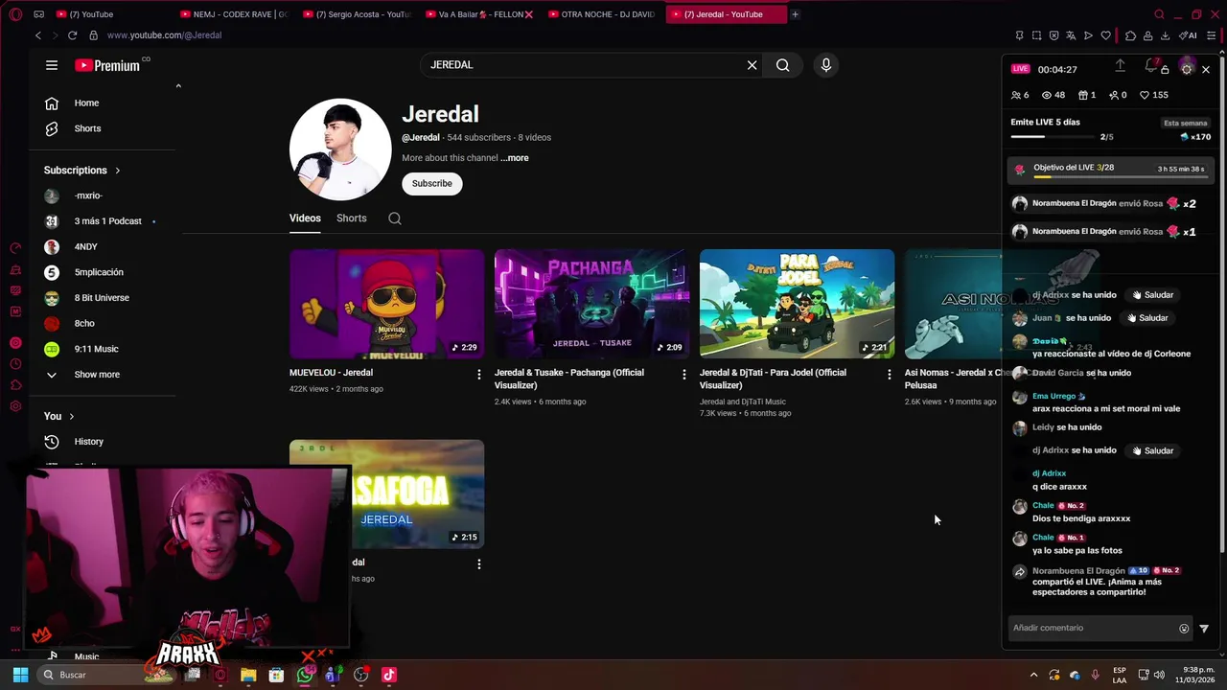Open browser downloads icon
This screenshot has width=1227, height=690.
click(1165, 35)
